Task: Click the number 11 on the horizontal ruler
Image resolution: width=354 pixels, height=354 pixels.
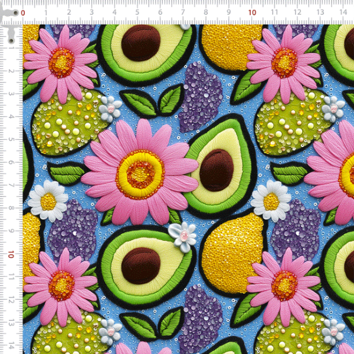Action: click(x=274, y=12)
